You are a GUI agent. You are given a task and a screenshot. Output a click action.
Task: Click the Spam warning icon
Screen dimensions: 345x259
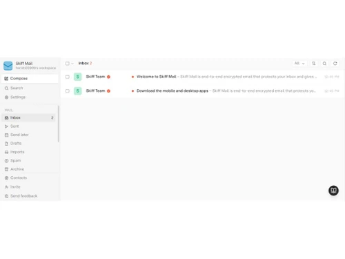pos(6,161)
